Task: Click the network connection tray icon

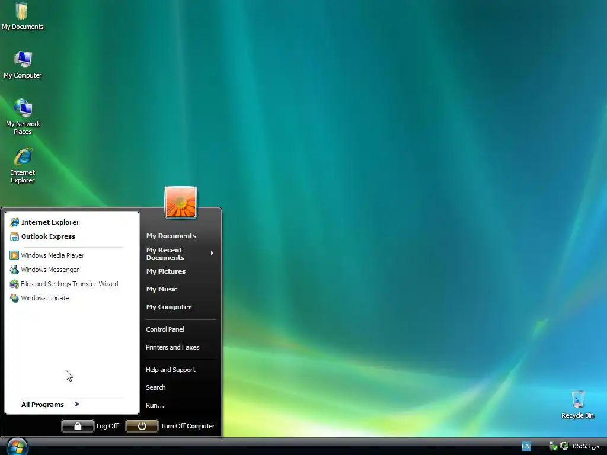Action: pos(564,446)
